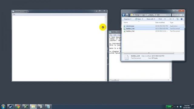Click Open button in Explorer toolbar
The width and height of the screenshot is (194, 109).
[138, 19]
